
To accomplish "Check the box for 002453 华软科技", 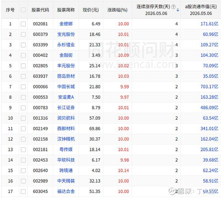I will (x=23, y=160).
